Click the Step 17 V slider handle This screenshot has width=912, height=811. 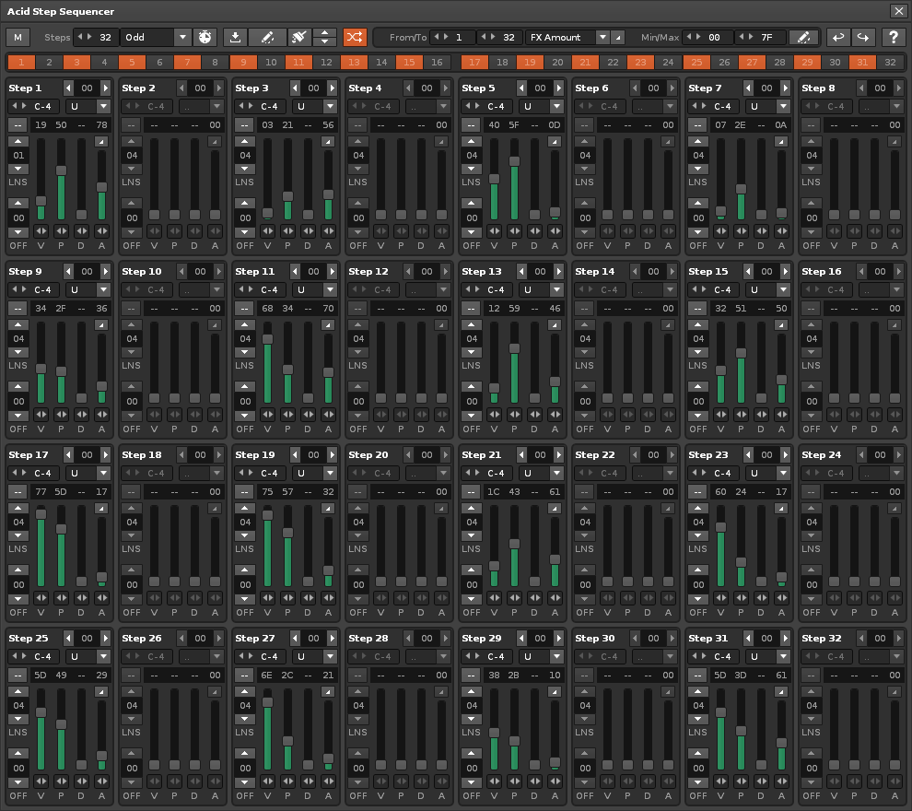coord(41,514)
